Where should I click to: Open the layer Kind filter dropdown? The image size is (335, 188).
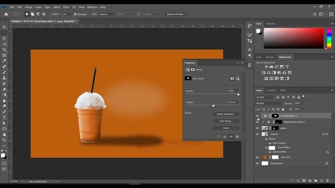point(265,97)
